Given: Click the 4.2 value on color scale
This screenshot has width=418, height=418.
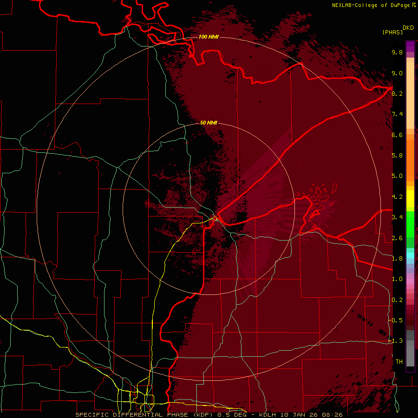Looking at the screenshot, I should [x=397, y=197].
